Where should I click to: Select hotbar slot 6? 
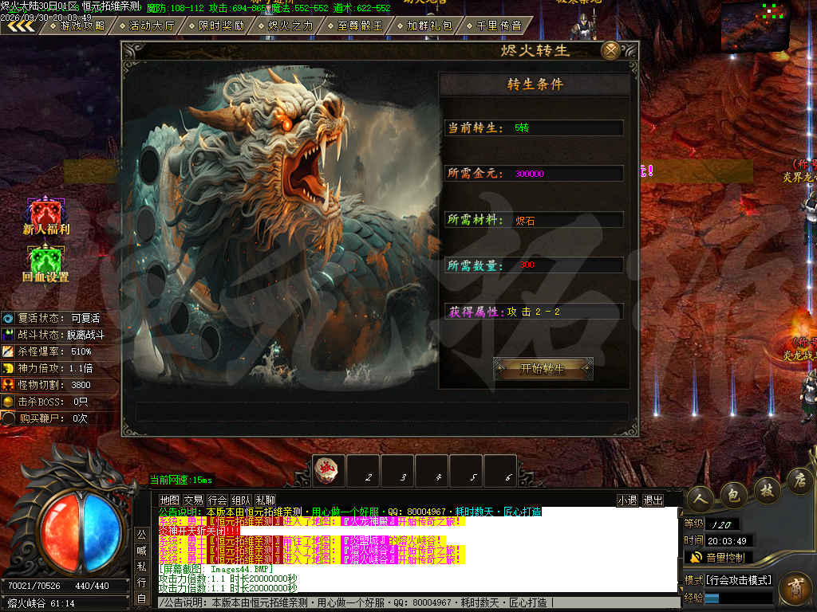click(x=500, y=471)
